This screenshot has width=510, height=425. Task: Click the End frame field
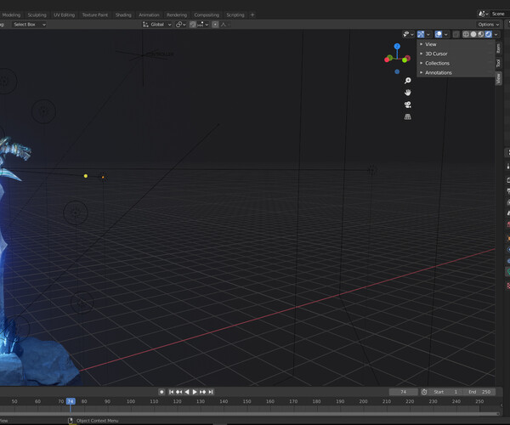click(479, 392)
